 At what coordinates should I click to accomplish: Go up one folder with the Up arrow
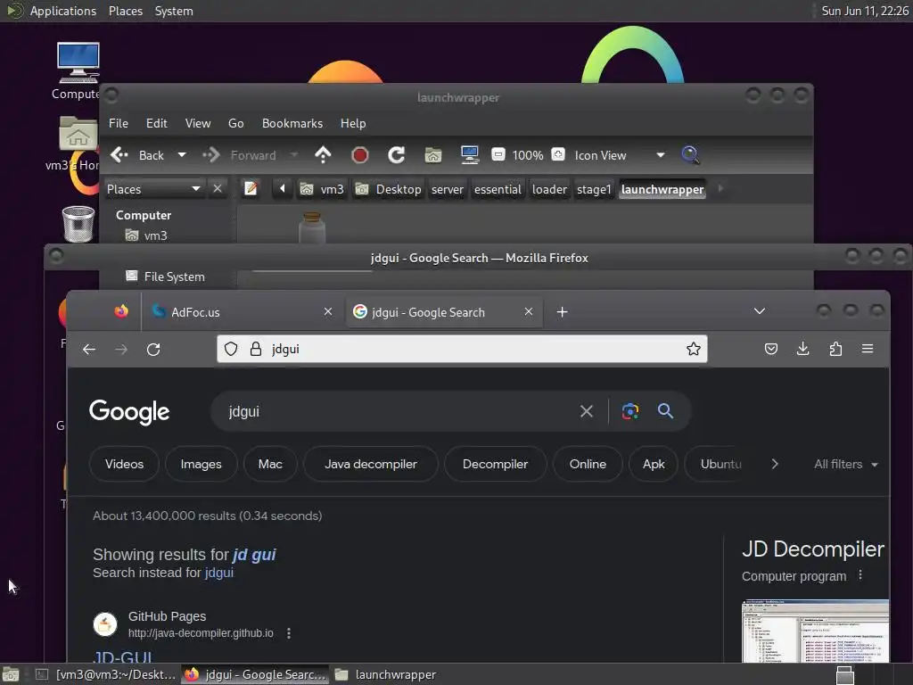tap(323, 155)
